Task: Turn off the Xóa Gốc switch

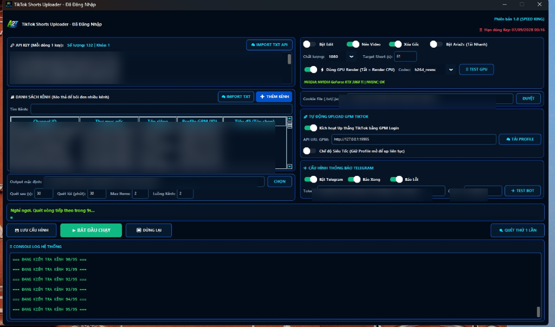Action: point(395,44)
